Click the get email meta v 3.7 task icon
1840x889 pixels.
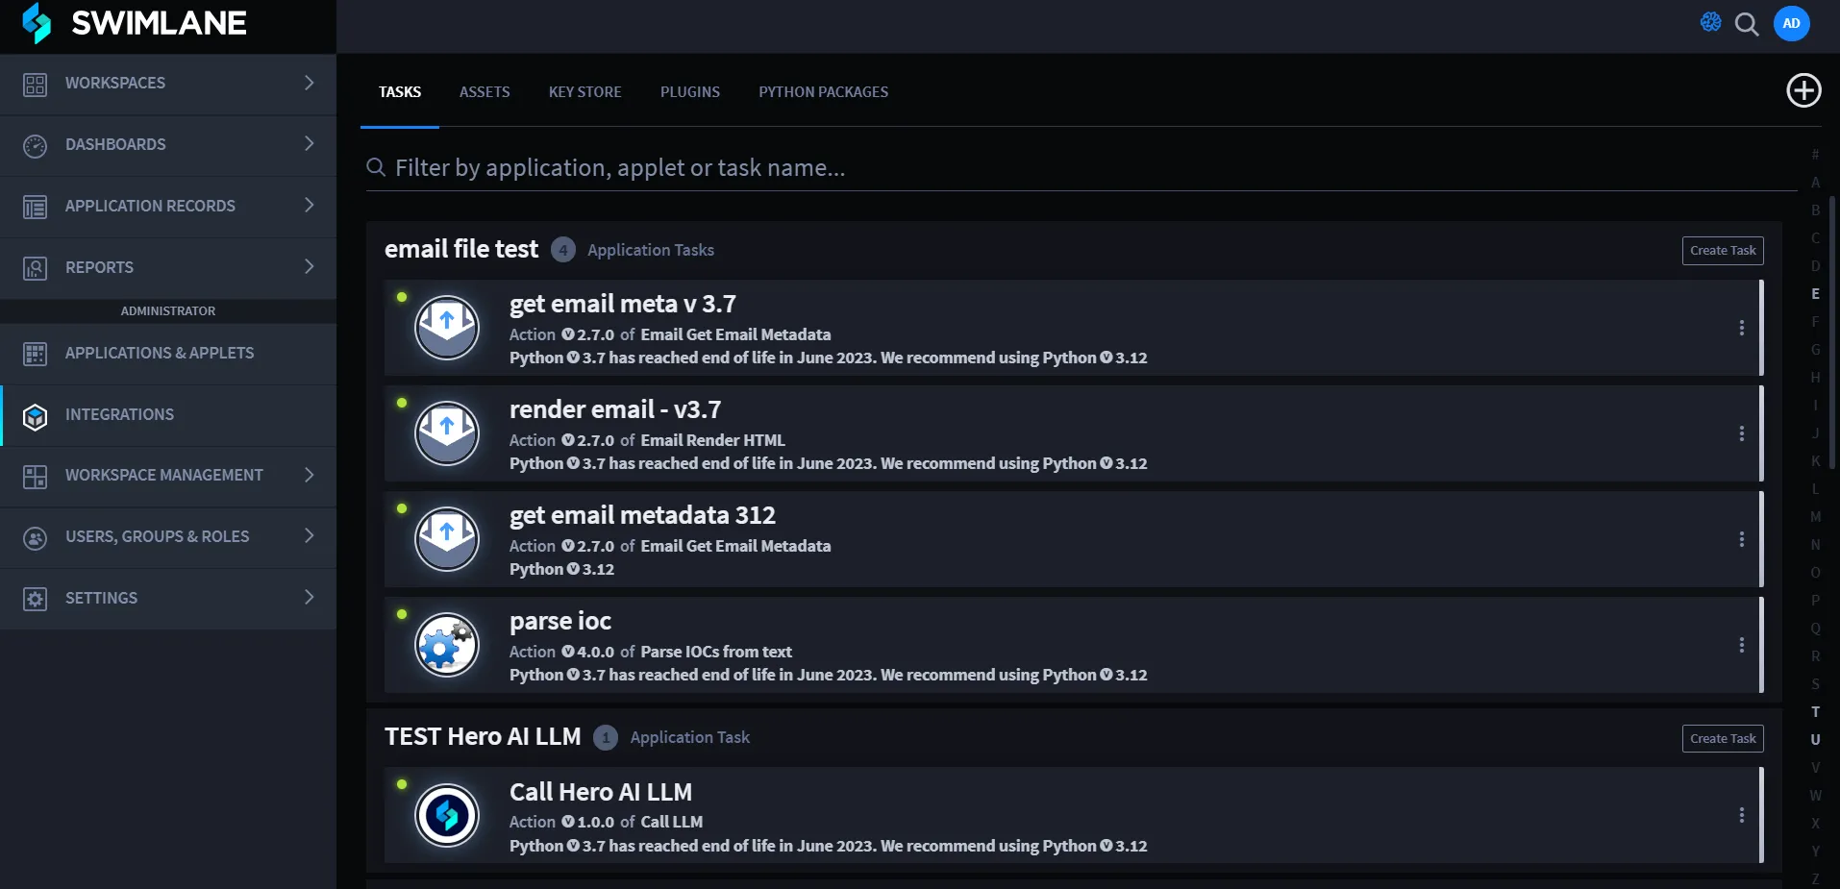pyautogui.click(x=447, y=328)
